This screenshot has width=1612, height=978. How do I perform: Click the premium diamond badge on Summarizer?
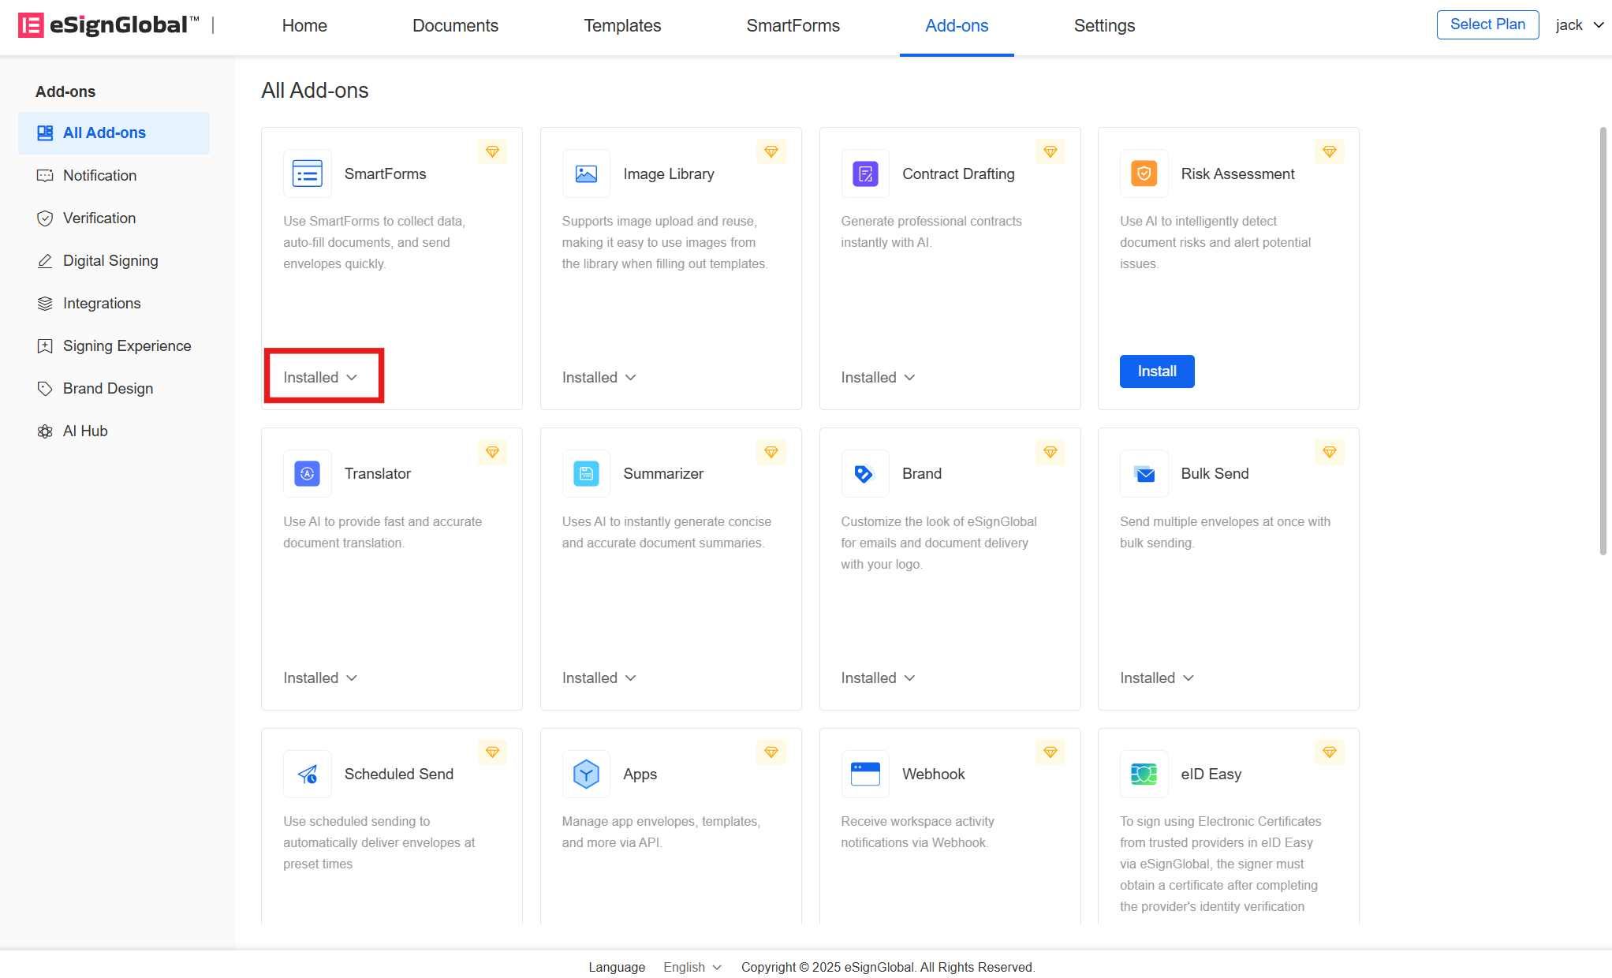click(771, 452)
